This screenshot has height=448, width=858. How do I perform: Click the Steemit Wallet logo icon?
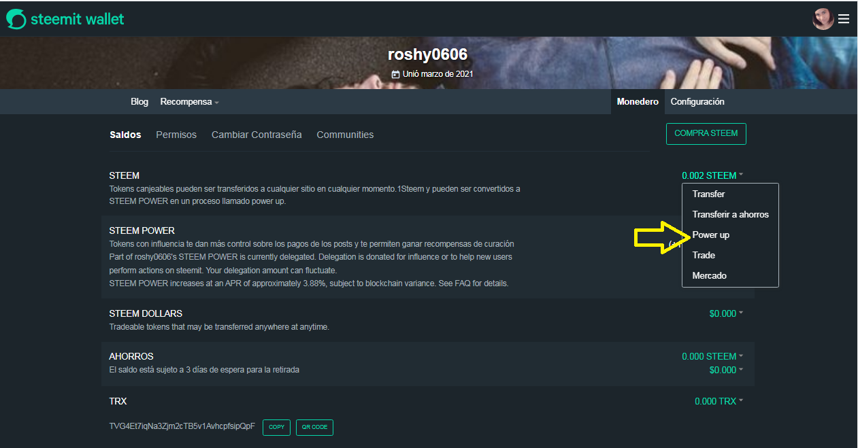[16, 19]
